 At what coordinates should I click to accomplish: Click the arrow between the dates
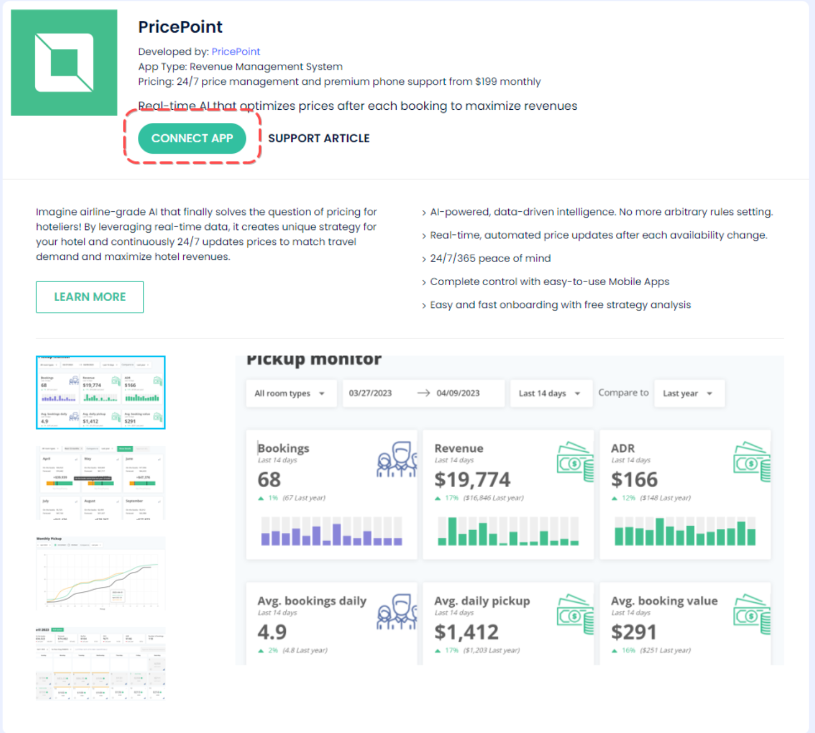(423, 393)
